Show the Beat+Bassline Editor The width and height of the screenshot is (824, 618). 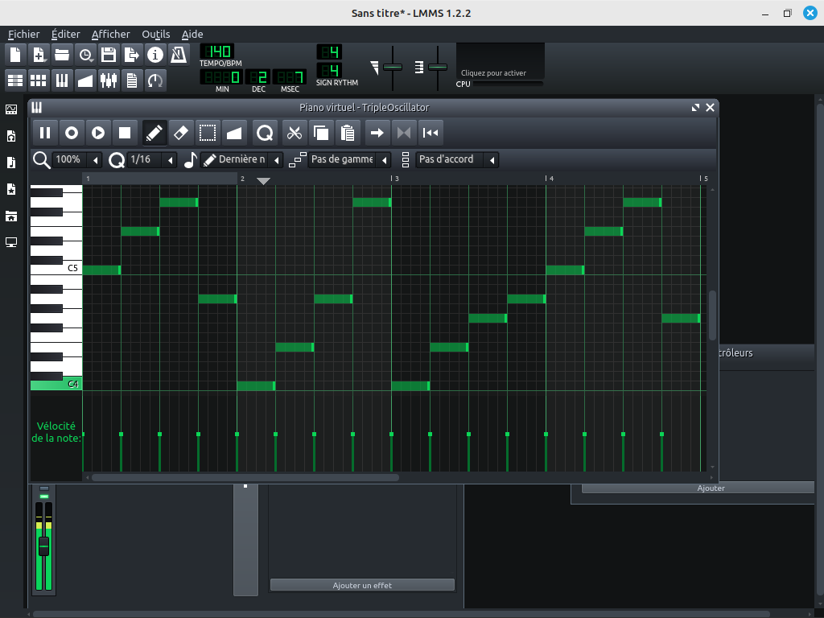pyautogui.click(x=39, y=80)
